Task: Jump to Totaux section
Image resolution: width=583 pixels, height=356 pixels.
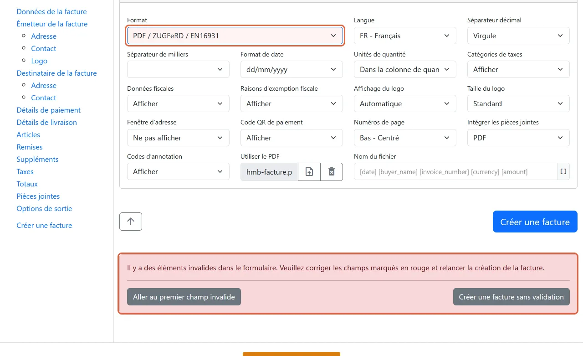Action: click(x=27, y=184)
